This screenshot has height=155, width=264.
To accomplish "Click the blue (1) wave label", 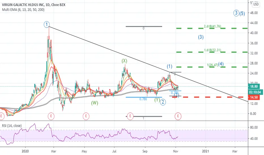I will coord(170,67).
